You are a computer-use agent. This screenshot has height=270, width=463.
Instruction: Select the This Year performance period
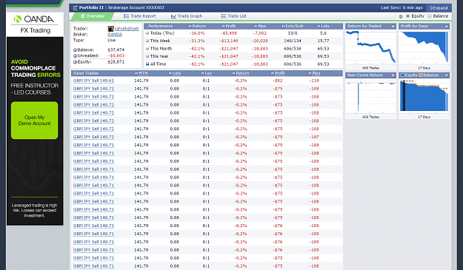pos(147,56)
